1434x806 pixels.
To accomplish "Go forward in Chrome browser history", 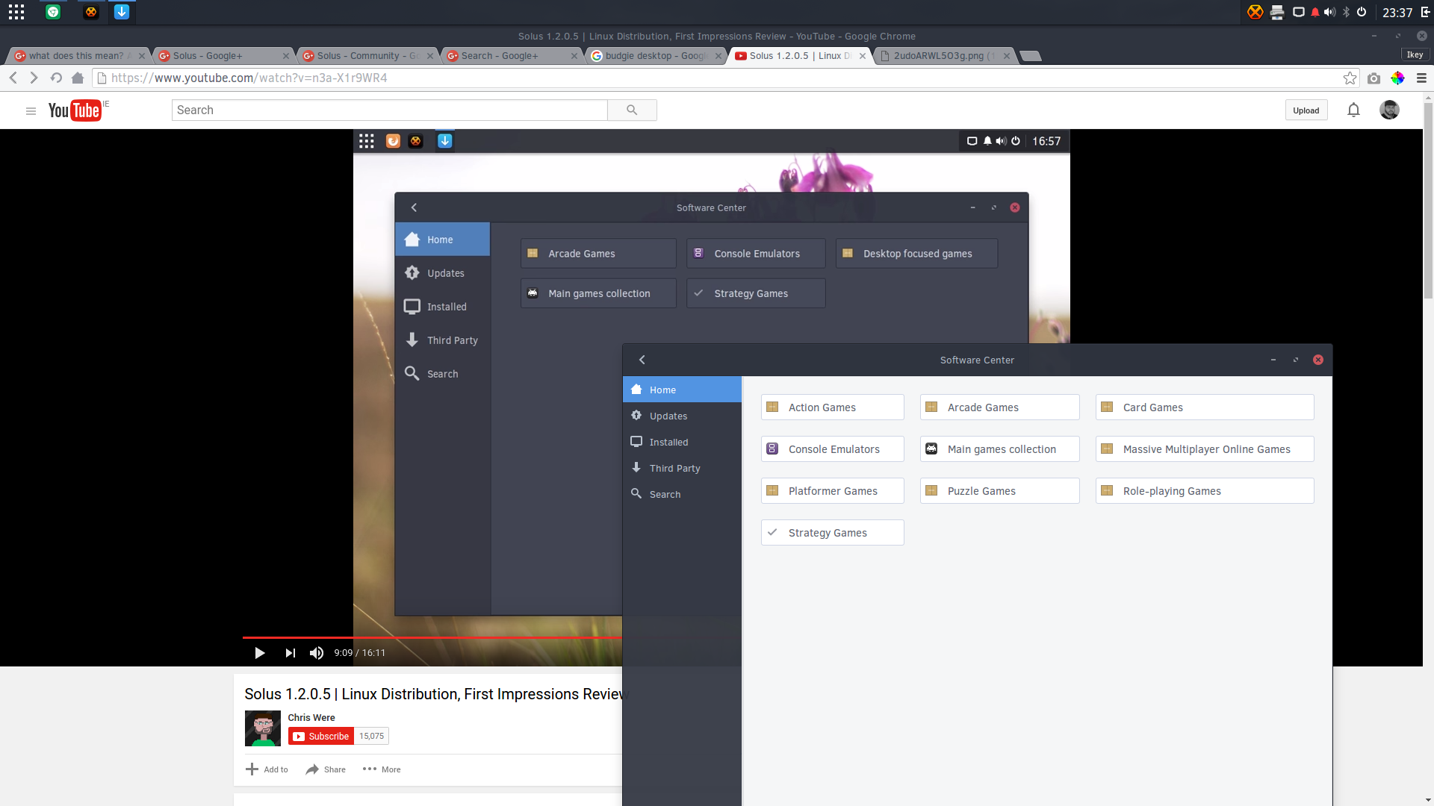I will click(x=34, y=78).
